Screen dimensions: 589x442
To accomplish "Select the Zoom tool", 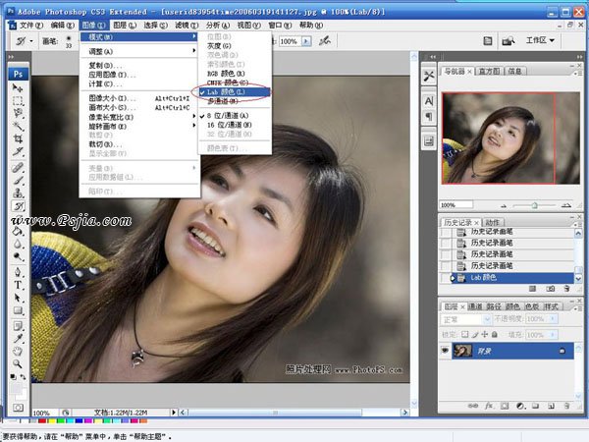I will [18, 363].
